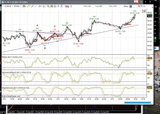The height and width of the screenshot is (114, 160).
Task: Click the StochasticsFast value marker 81.82
Action: point(150,74)
